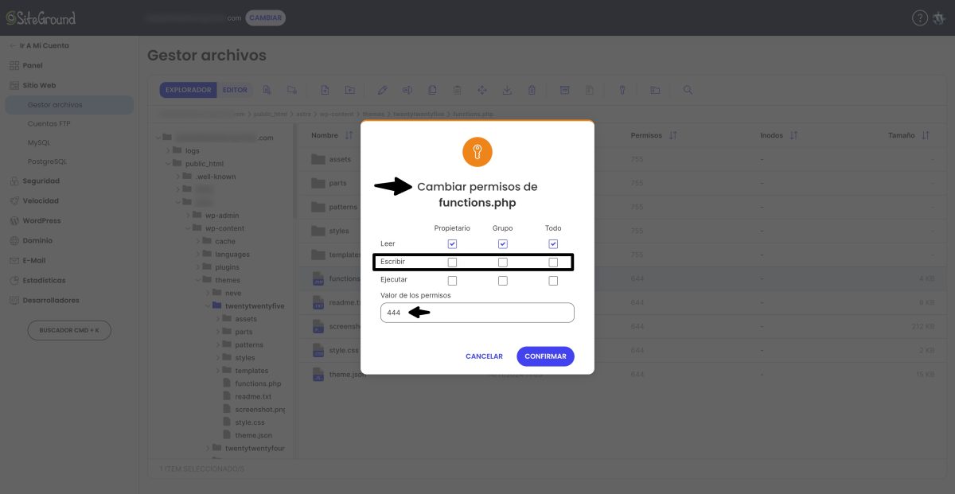The height and width of the screenshot is (494, 955).
Task: Click the New Folder toolbar icon
Action: (292, 90)
